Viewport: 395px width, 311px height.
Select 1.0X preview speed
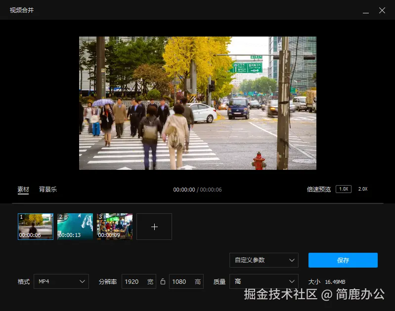[344, 189]
